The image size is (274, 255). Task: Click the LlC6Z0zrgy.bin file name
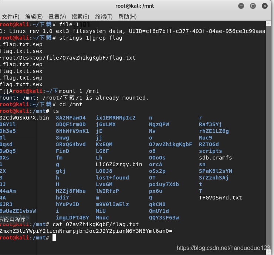[119, 164]
